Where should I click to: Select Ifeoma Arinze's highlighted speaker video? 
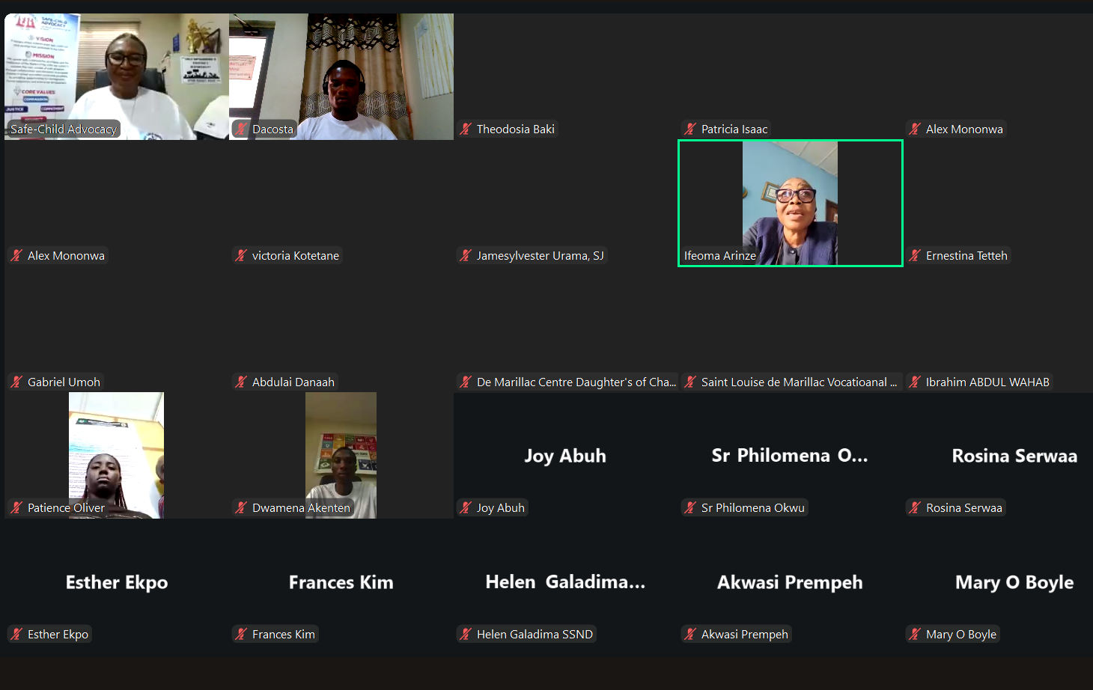coord(790,202)
